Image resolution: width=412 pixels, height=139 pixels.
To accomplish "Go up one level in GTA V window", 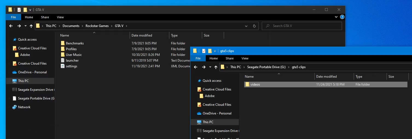I will tap(31, 26).
